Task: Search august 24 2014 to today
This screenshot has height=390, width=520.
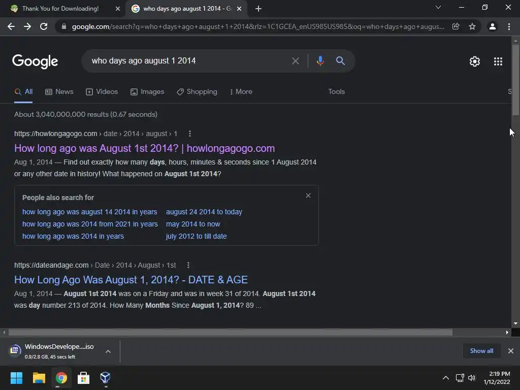Action: point(204,212)
